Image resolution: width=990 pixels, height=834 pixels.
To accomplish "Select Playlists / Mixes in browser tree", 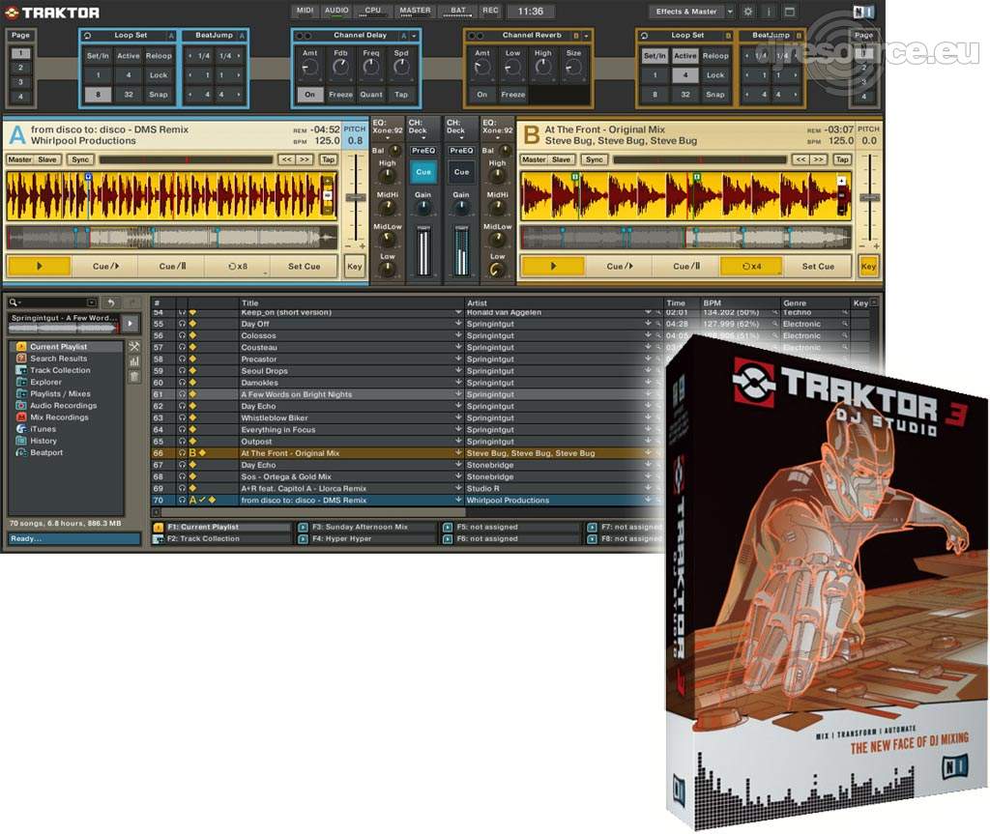I will [x=60, y=393].
